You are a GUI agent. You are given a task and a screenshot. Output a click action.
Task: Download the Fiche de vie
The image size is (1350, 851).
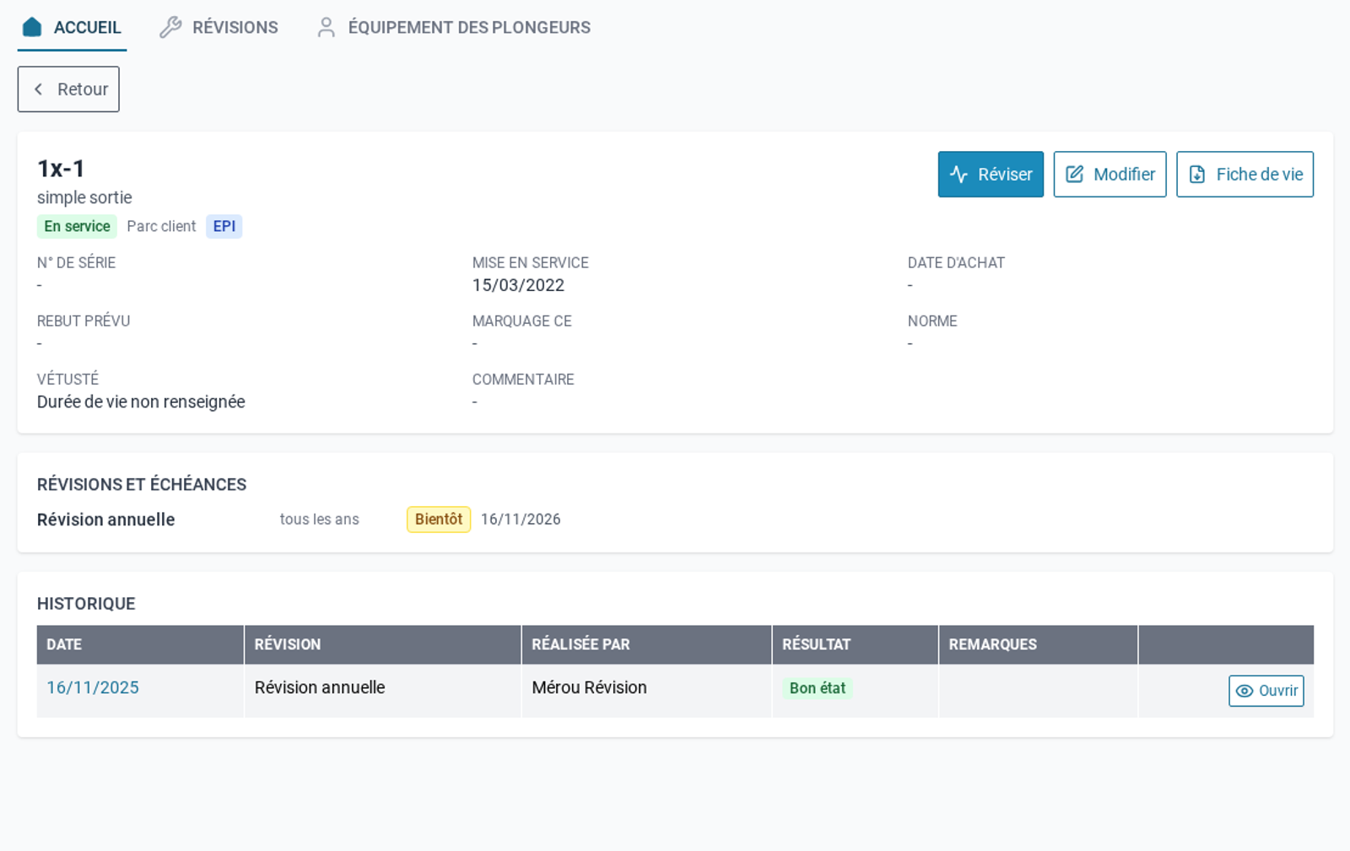tap(1245, 175)
